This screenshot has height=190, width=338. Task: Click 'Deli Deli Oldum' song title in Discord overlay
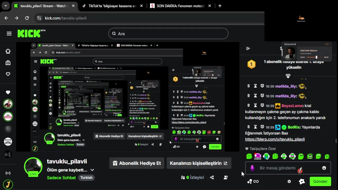coord(309,50)
